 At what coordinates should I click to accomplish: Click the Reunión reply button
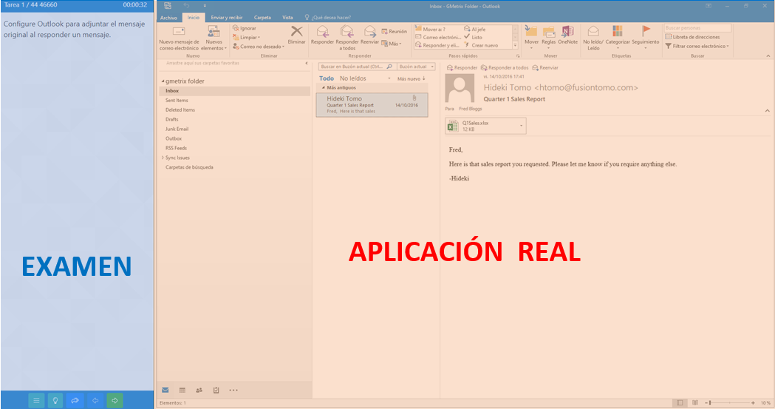click(x=395, y=31)
